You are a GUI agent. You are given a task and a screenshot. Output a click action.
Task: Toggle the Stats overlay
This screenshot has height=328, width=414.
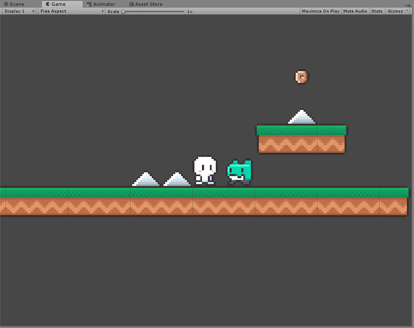(x=377, y=11)
